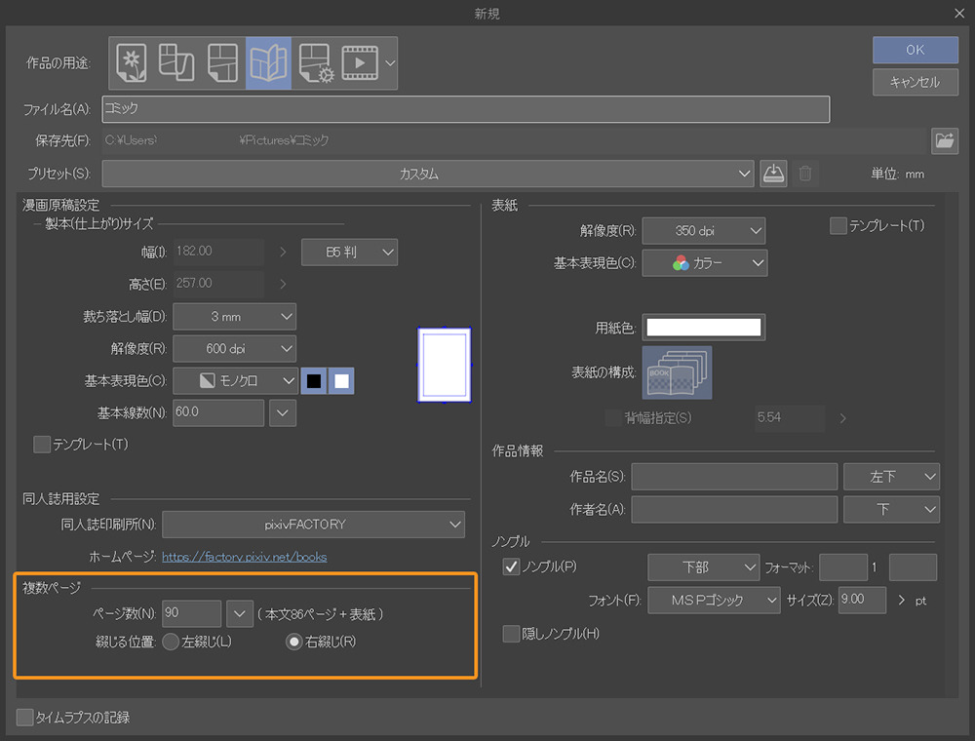Click the format suffix field
Image resolution: width=975 pixels, height=741 pixels.
pyautogui.click(x=913, y=567)
